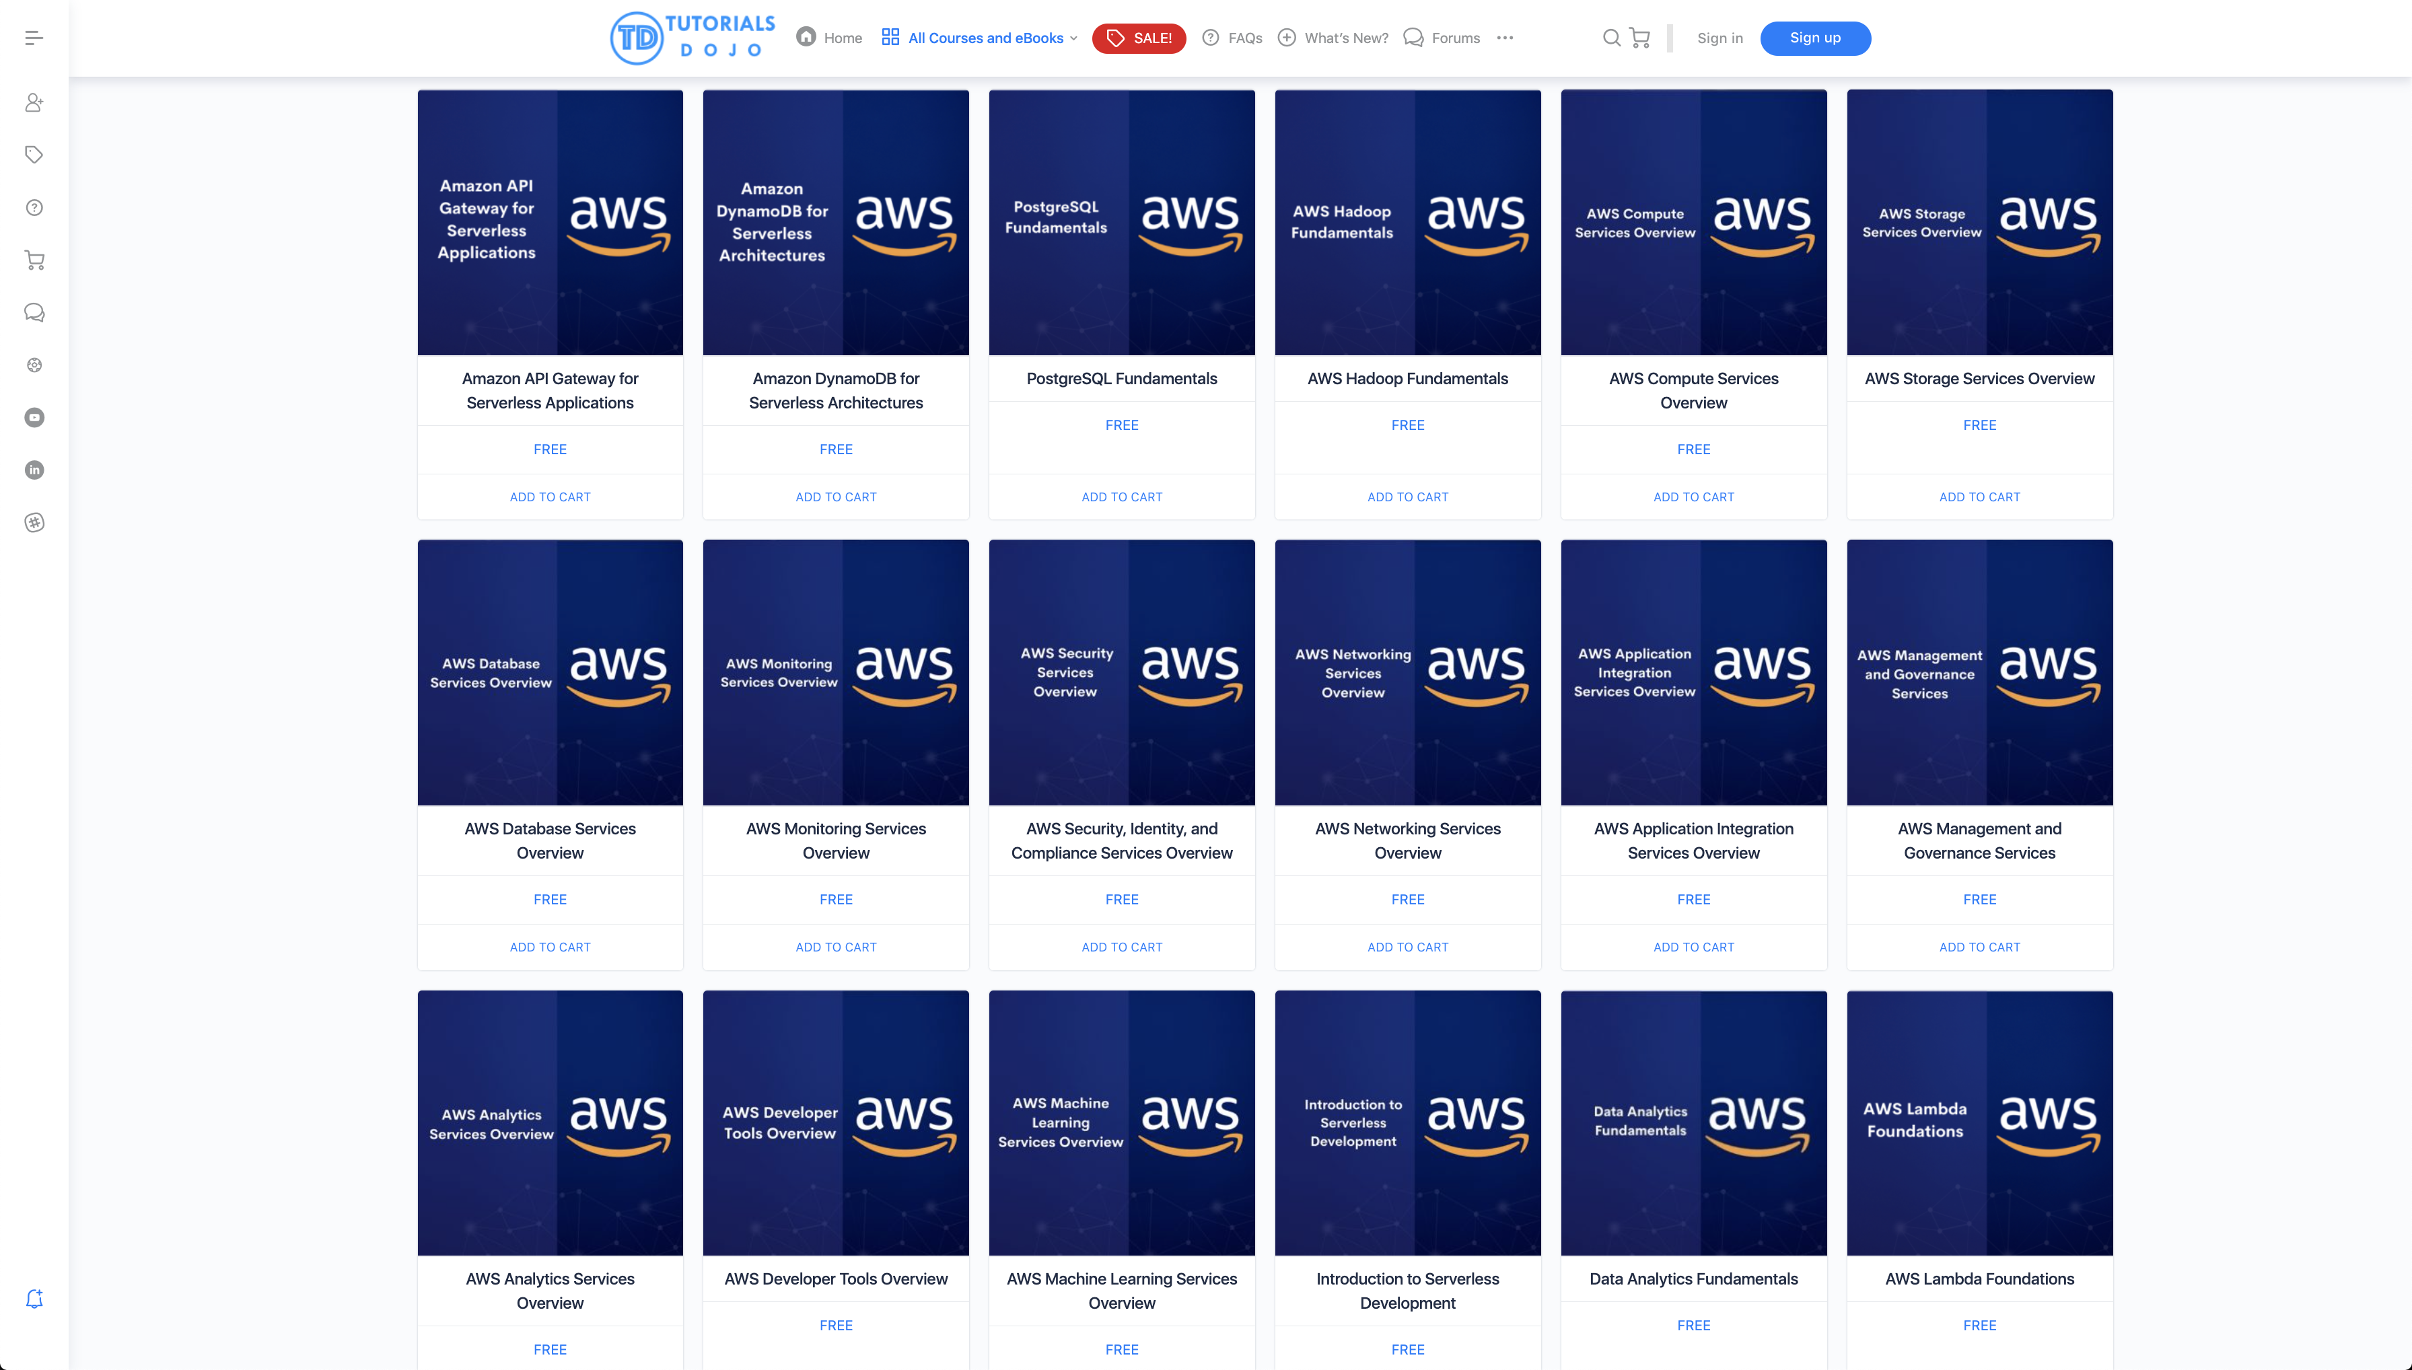
Task: Click the shopping cart icon in top navigation
Action: [1640, 36]
